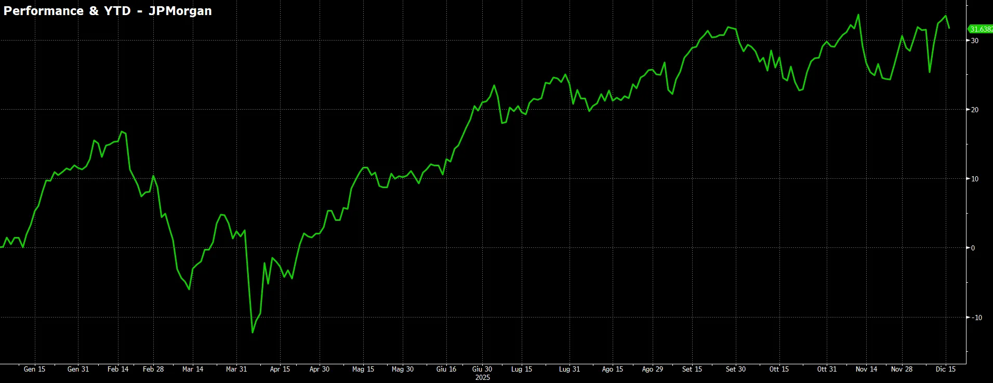The height and width of the screenshot is (383, 993).
Task: Click the chart title Performance & YTD - JPMorgan
Action: click(x=108, y=11)
